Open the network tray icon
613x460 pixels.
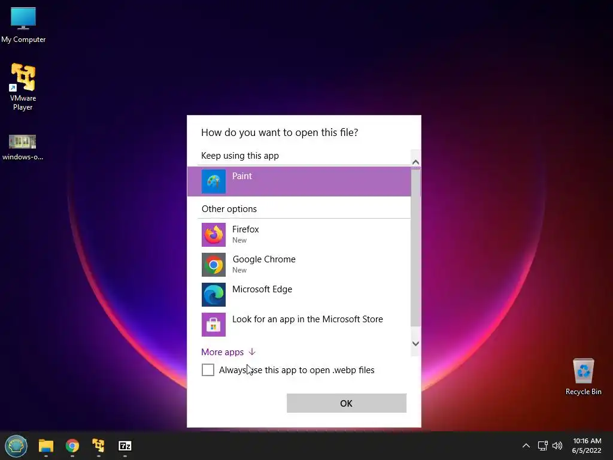(x=542, y=446)
